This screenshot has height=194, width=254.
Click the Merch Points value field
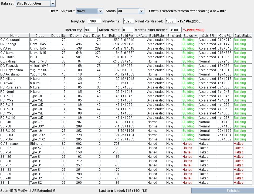pos(128,30)
